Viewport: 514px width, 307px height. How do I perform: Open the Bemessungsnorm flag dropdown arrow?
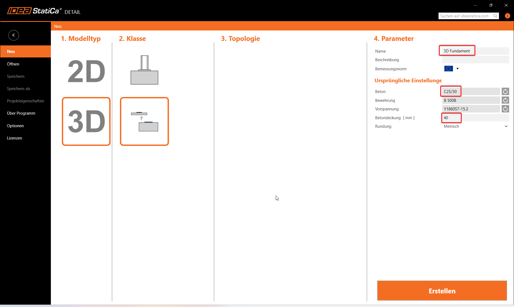click(458, 69)
